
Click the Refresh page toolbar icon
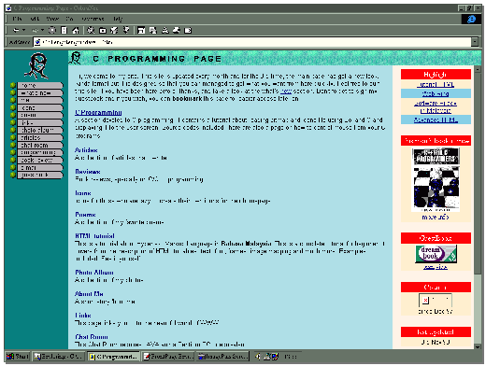[64, 31]
